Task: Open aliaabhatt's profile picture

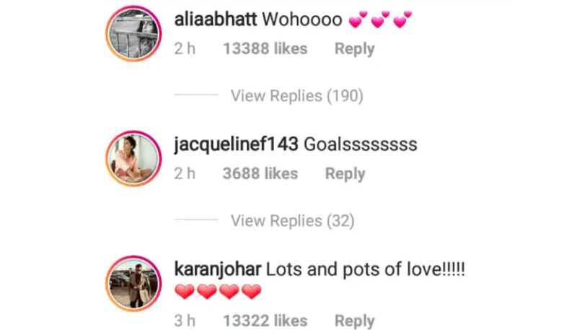Action: 133,33
